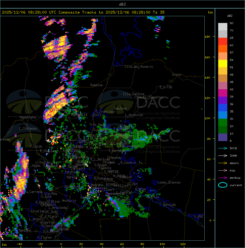Click the 'Clla.SanJose' map label
This screenshot has height=248, width=245.
point(134,94)
